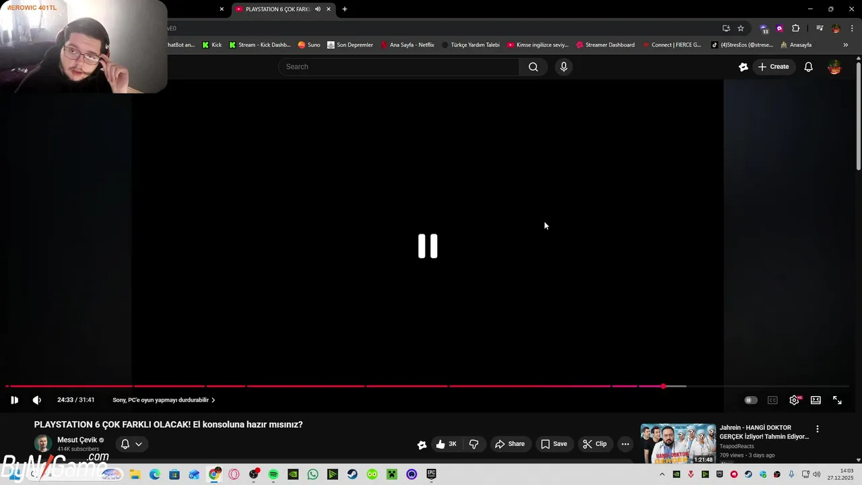
Task: Open chapter 'Sony, PC'e oyun yapmayı durdurabilir'
Action: (164, 400)
